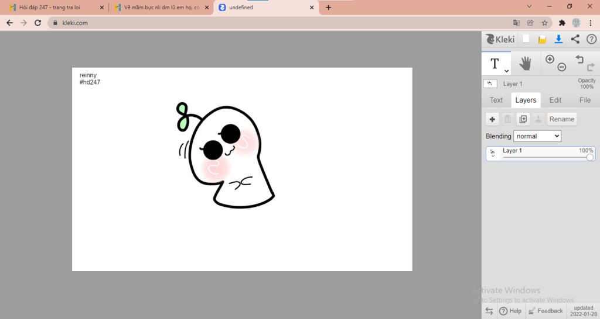Zoom out with the minus magnifier
Viewport: 600px width, 319px height.
pyautogui.click(x=562, y=67)
